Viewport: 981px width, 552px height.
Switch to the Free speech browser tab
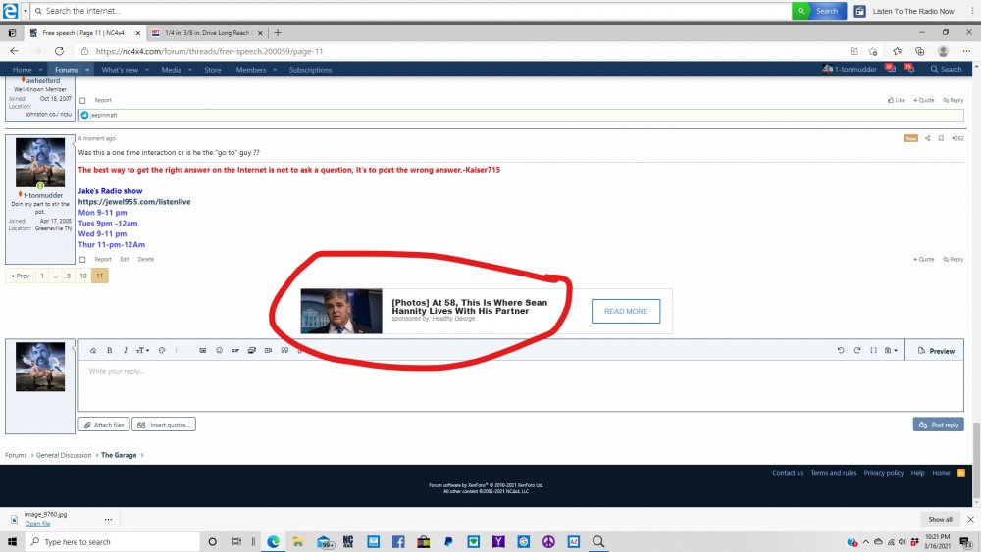[x=84, y=33]
